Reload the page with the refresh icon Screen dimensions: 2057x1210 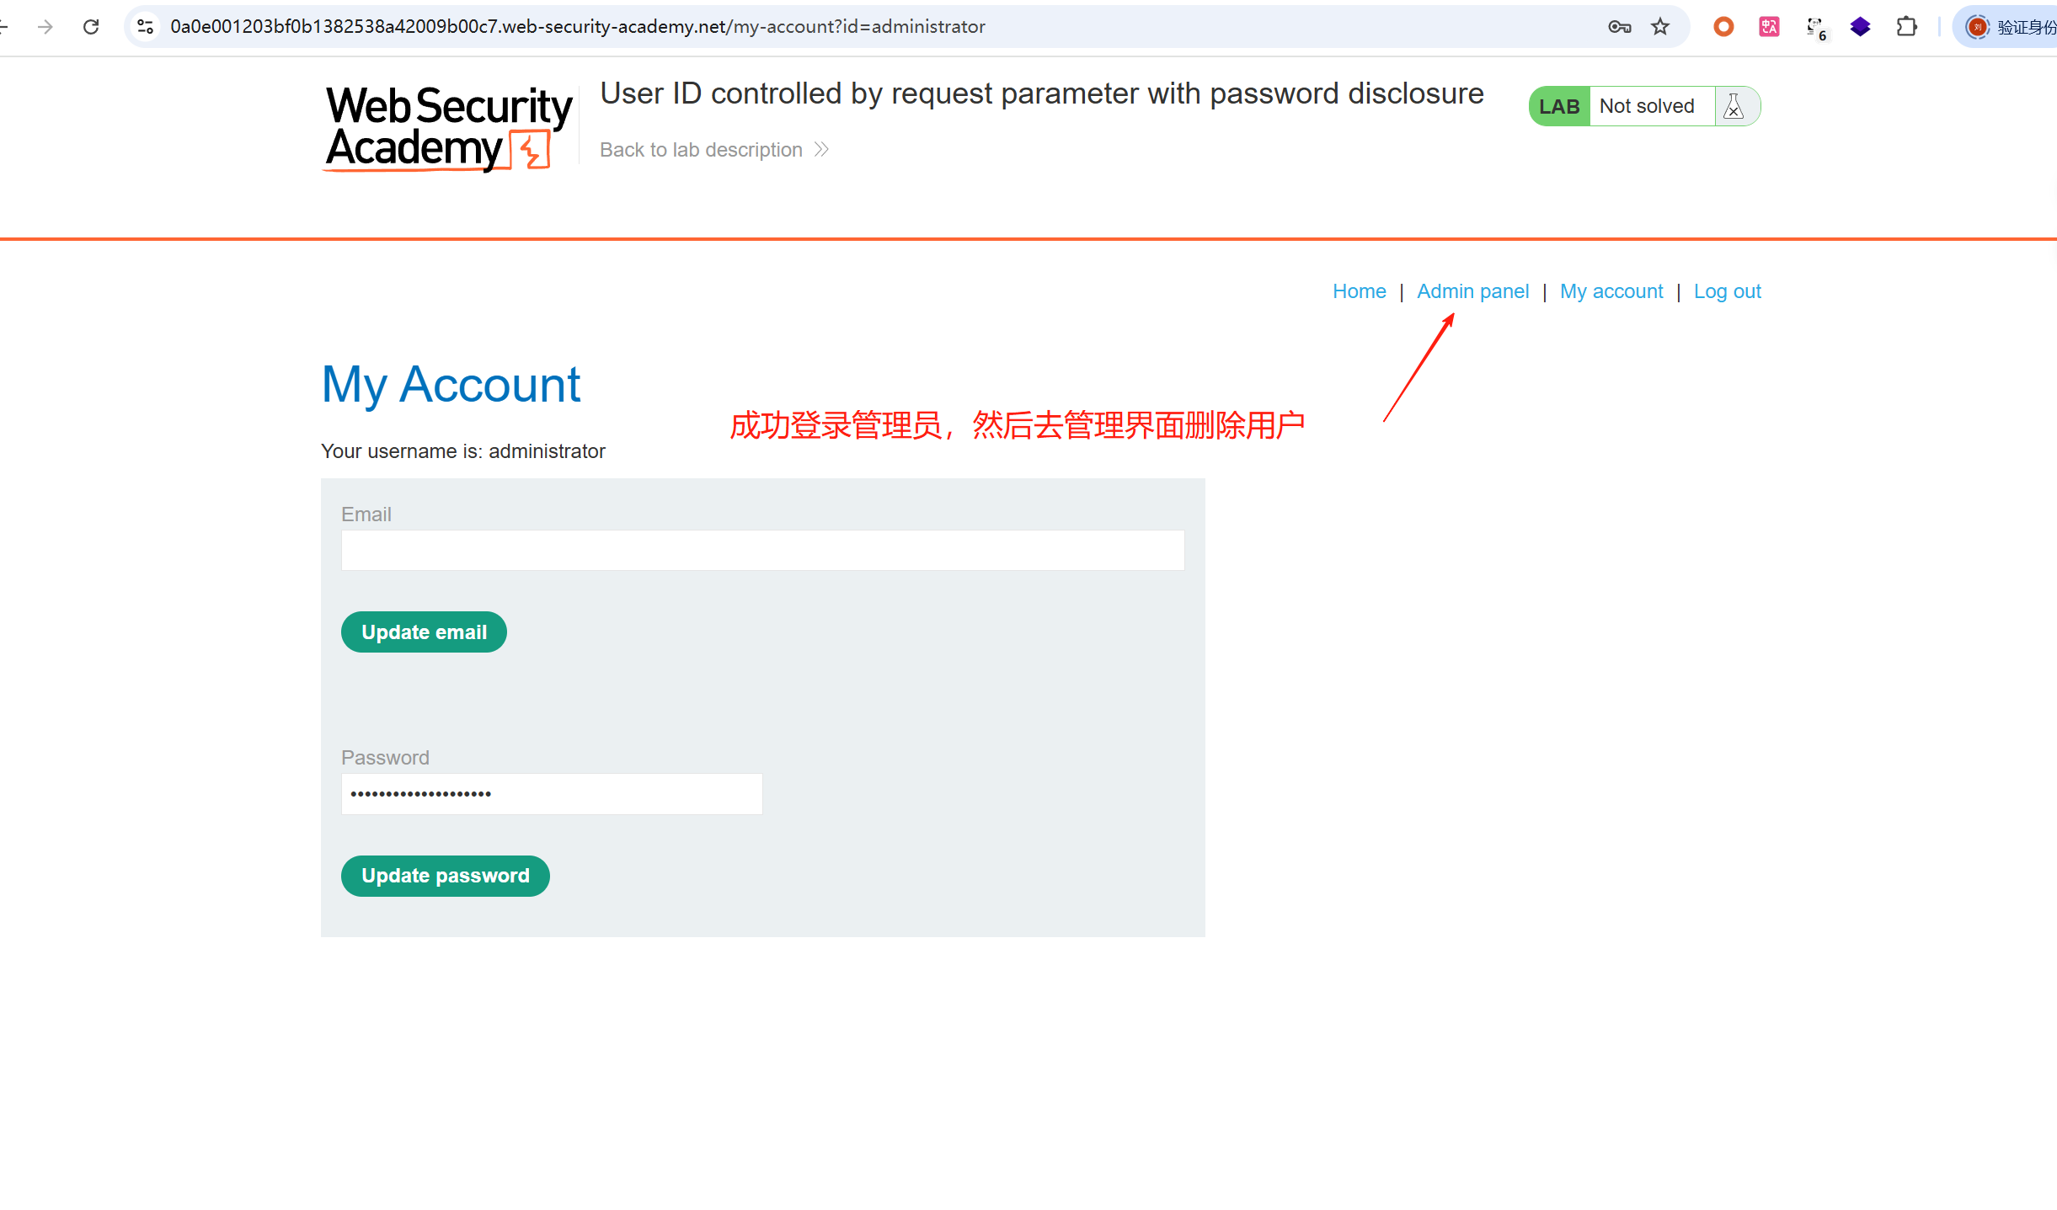pyautogui.click(x=91, y=27)
